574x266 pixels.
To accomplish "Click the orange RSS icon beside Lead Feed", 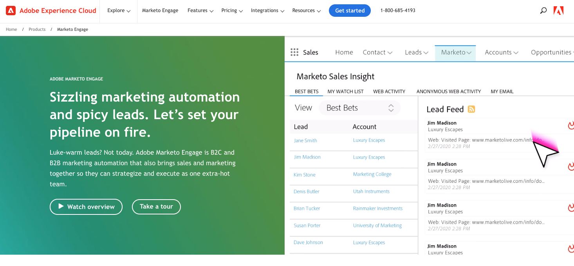I will [471, 109].
